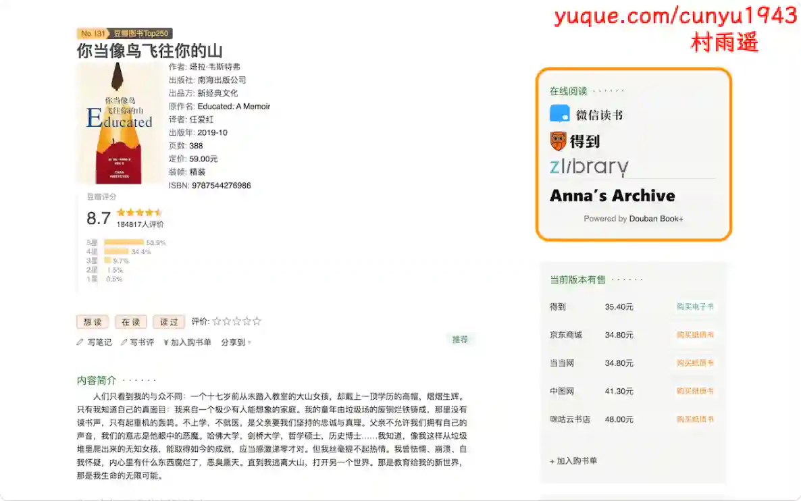The width and height of the screenshot is (801, 501).
Task: Rate the book five stars
Action: pyautogui.click(x=257, y=321)
